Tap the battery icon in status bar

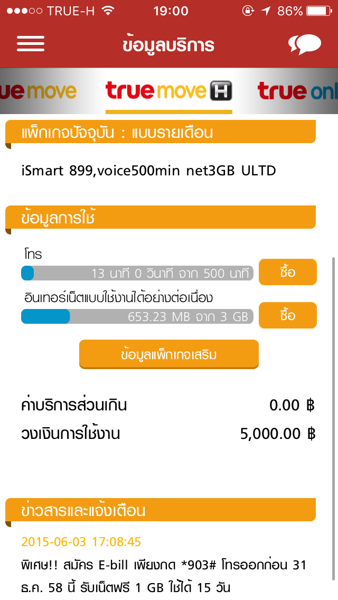[x=322, y=11]
